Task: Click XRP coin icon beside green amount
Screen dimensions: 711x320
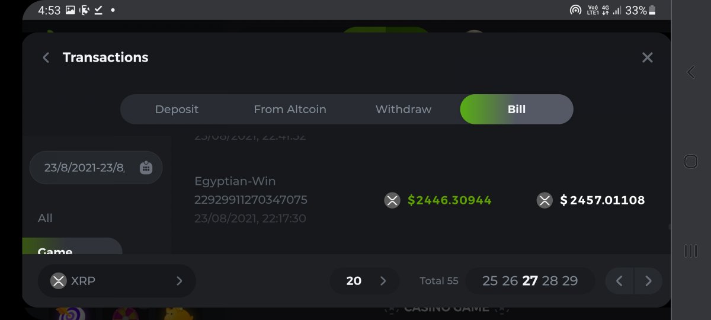Action: [392, 200]
